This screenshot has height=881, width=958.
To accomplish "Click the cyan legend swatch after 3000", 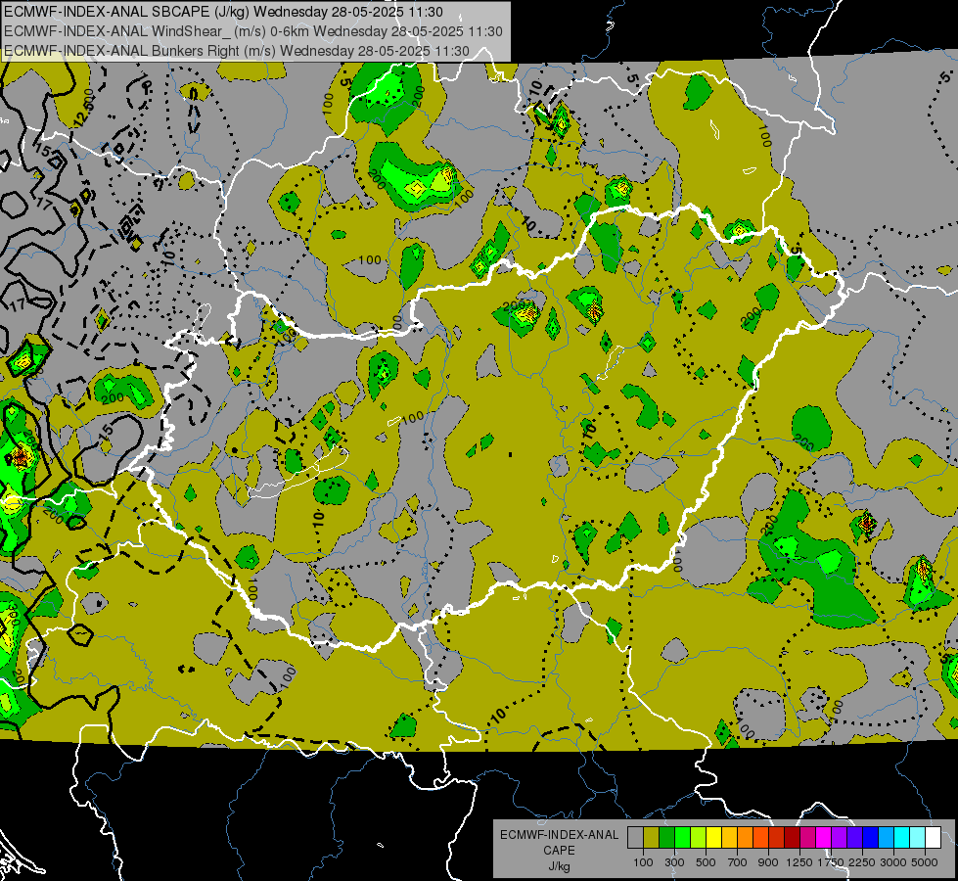I will click(902, 837).
